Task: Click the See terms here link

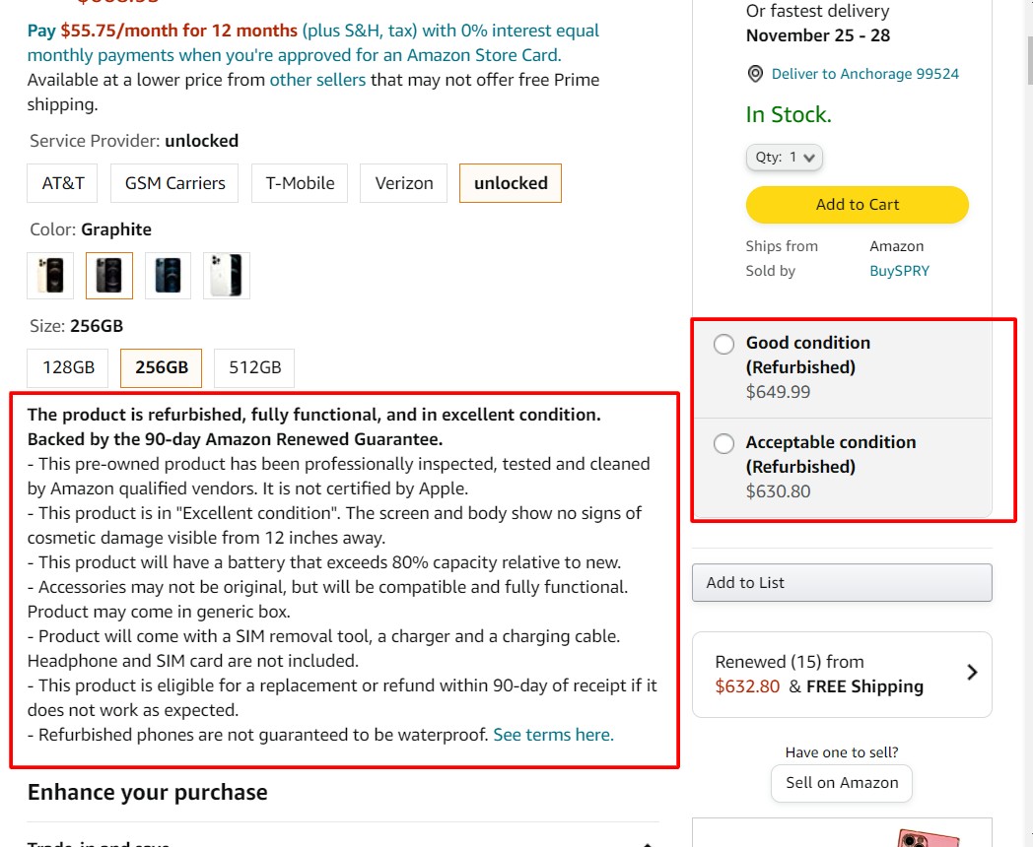Action: click(553, 735)
